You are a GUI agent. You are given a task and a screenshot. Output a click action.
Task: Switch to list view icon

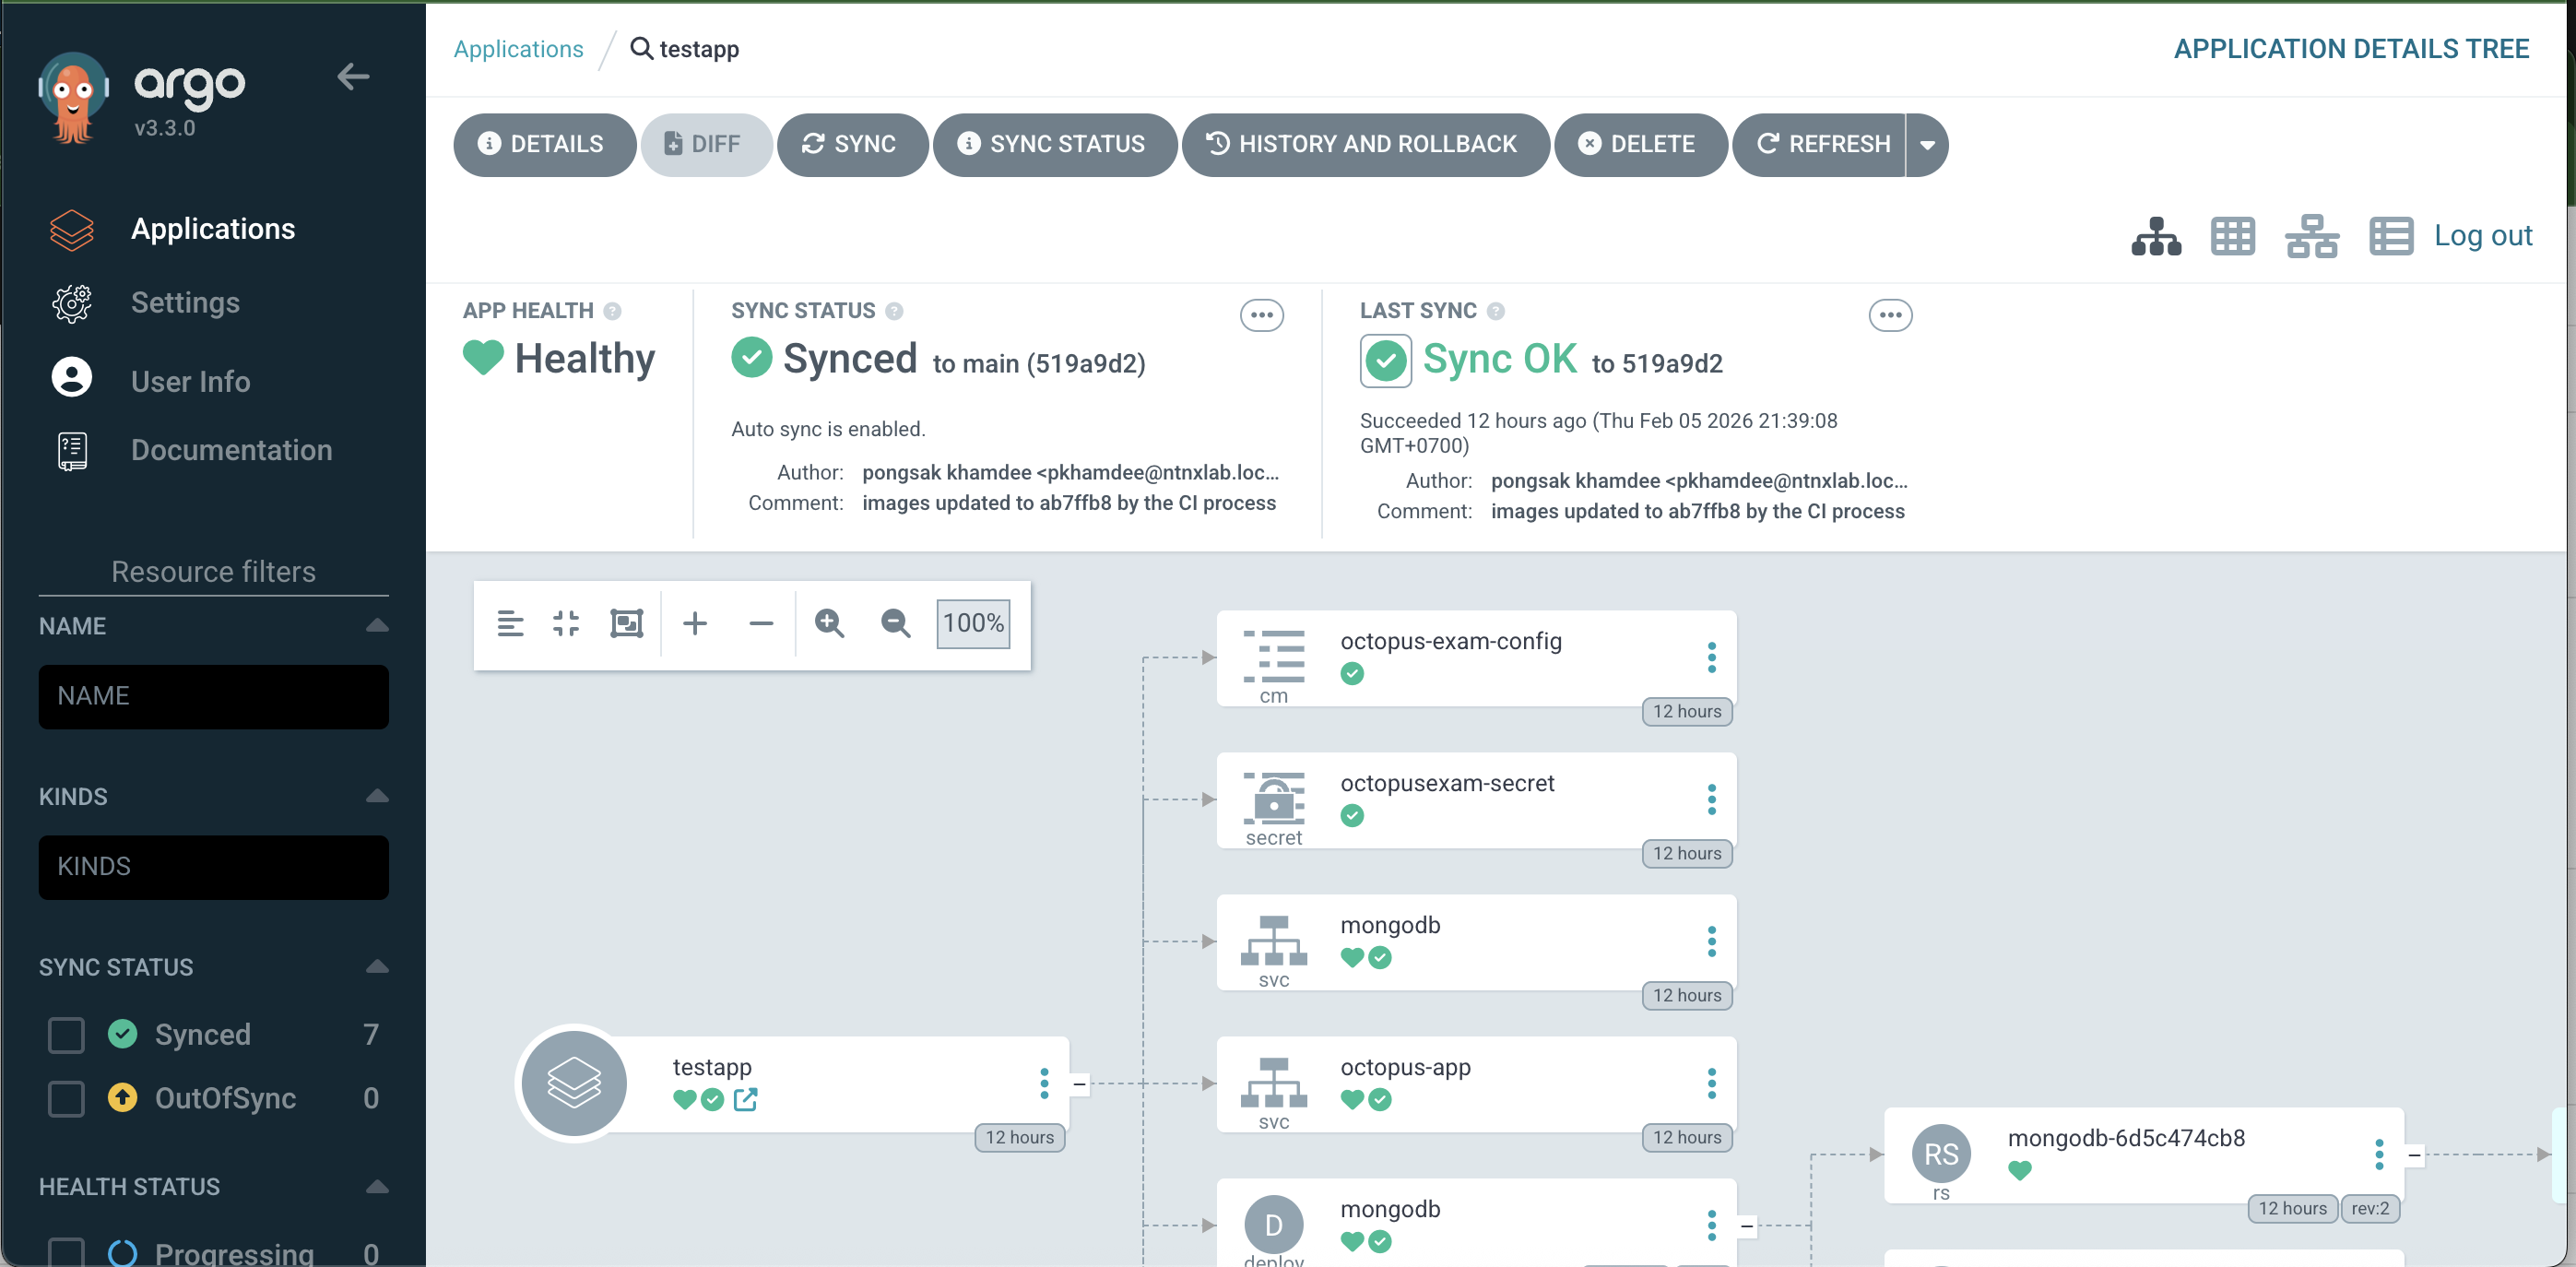[x=2390, y=236]
